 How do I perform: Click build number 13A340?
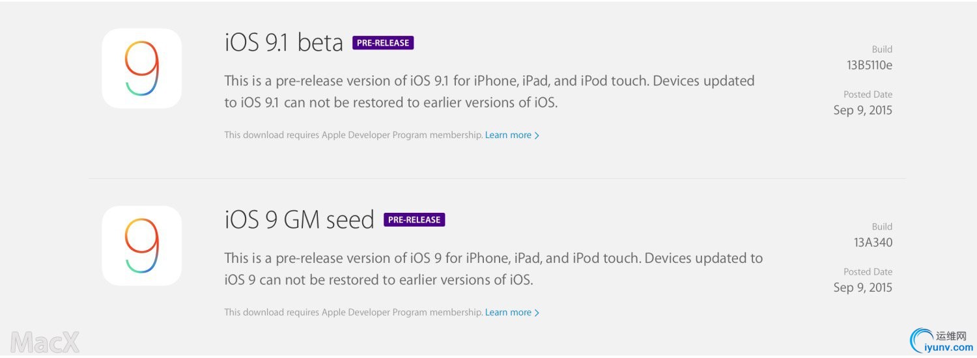click(873, 243)
